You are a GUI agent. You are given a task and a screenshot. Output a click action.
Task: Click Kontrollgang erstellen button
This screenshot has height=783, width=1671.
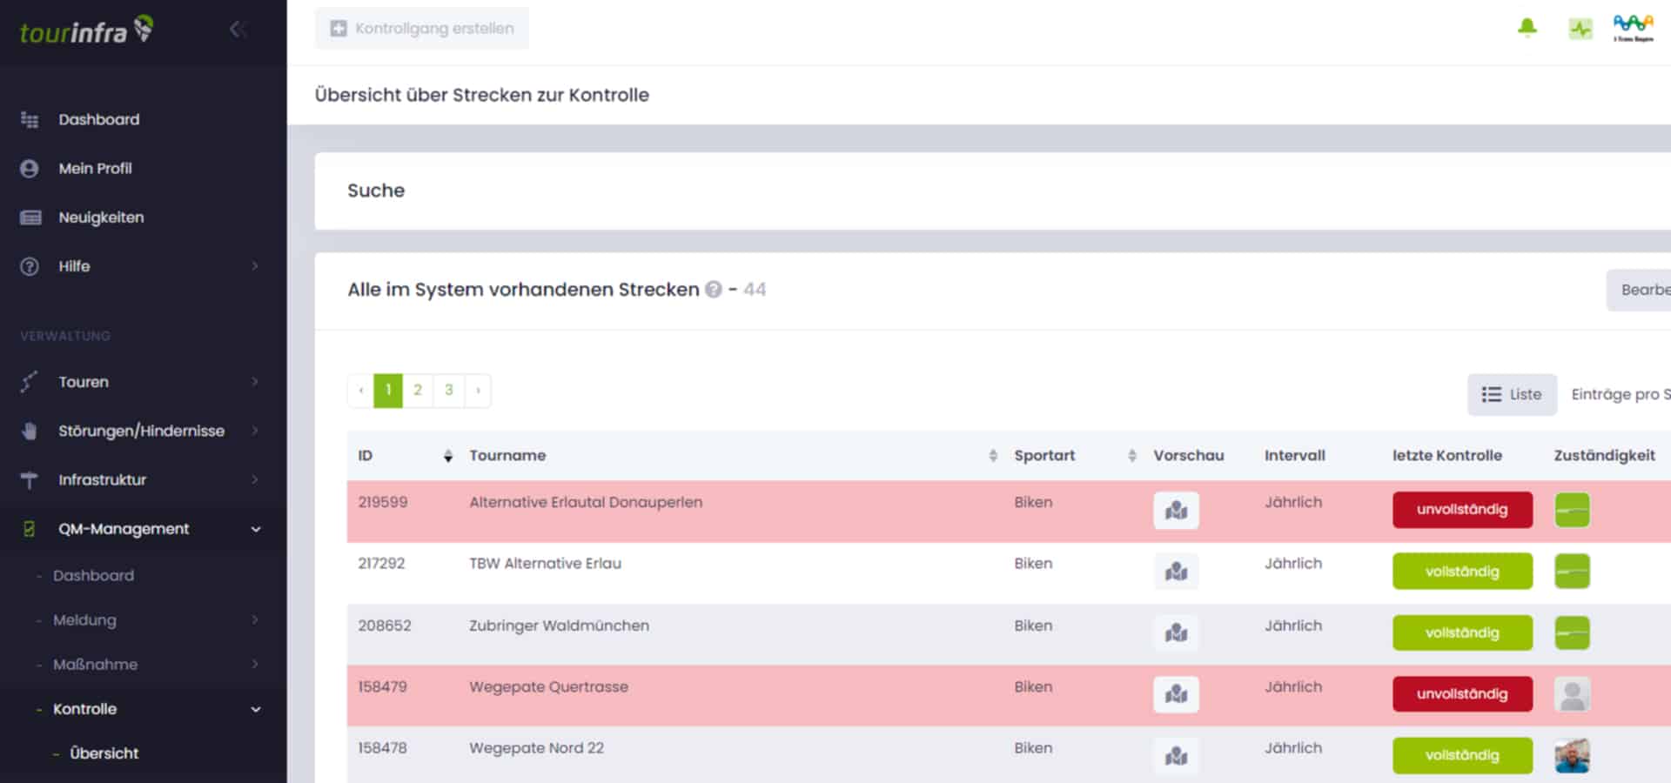pos(422,29)
